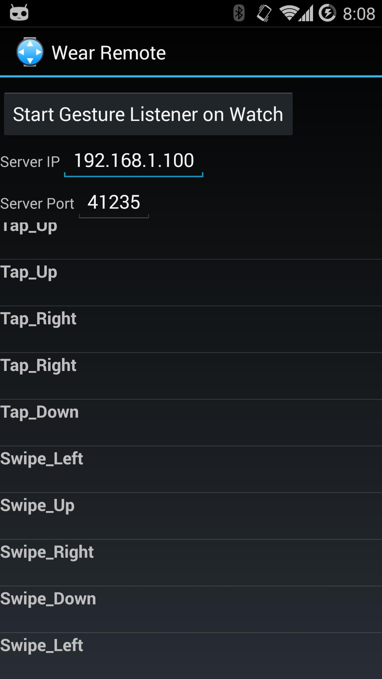Focus the Server IP input field
The height and width of the screenshot is (679, 382).
pos(134,161)
